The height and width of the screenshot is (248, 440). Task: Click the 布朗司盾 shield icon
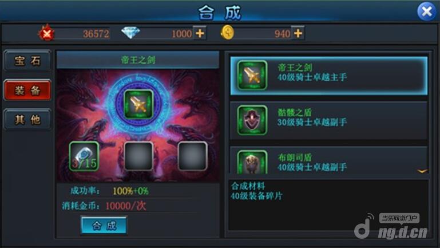point(252,162)
